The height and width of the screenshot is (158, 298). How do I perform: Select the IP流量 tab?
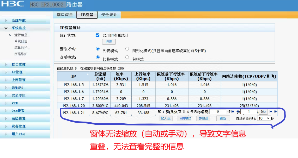87,15
